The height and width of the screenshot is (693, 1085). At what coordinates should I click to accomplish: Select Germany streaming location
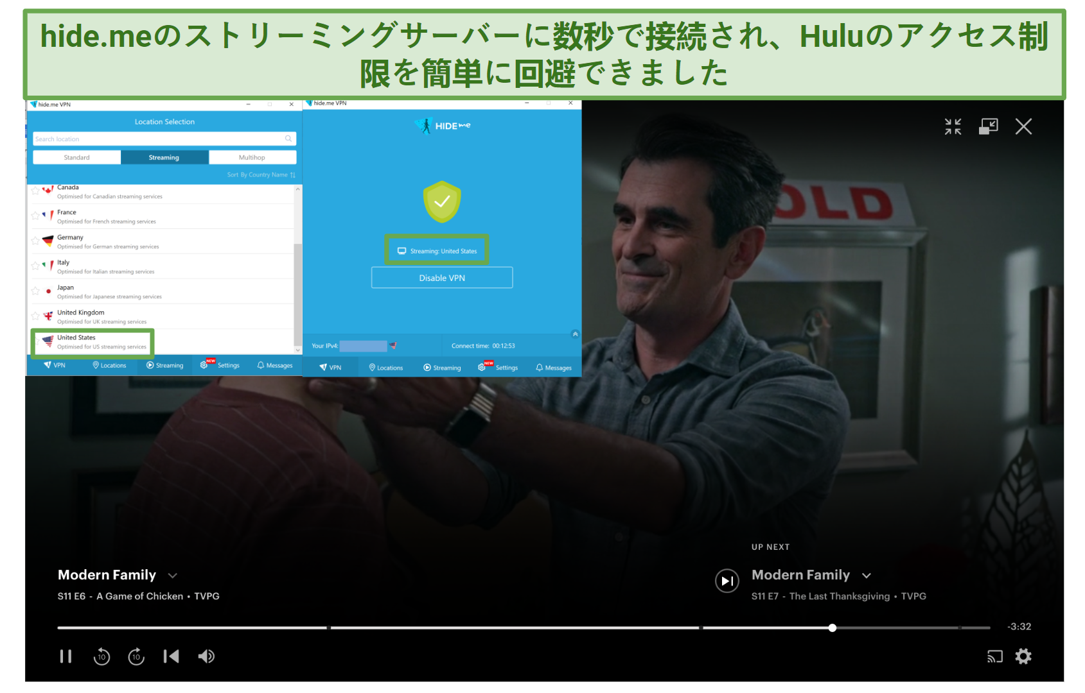tap(161, 241)
